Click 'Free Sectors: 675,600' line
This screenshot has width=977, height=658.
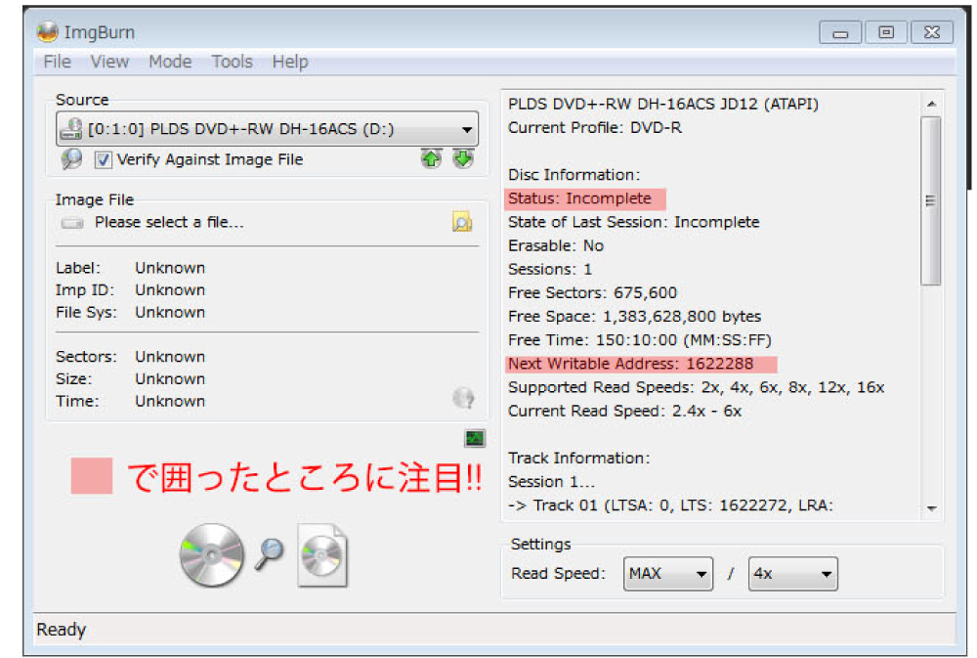coord(592,293)
